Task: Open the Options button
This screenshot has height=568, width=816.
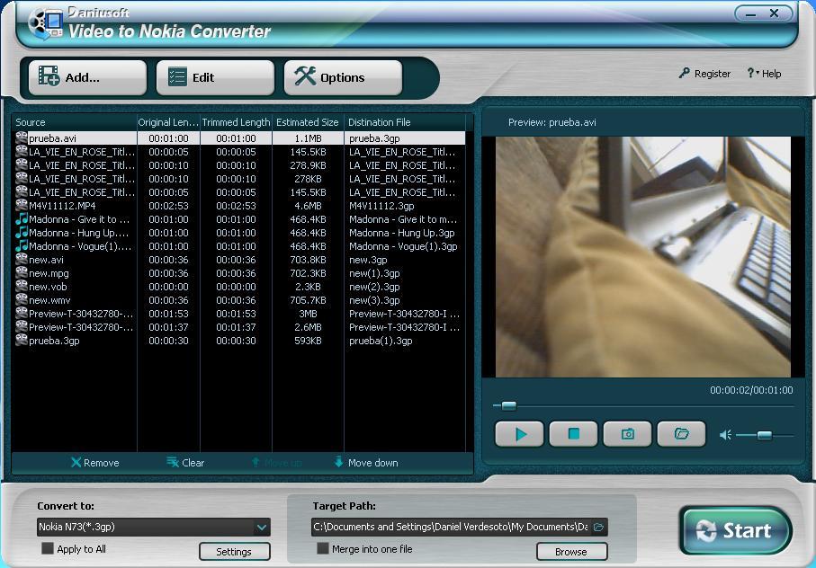Action: [343, 77]
